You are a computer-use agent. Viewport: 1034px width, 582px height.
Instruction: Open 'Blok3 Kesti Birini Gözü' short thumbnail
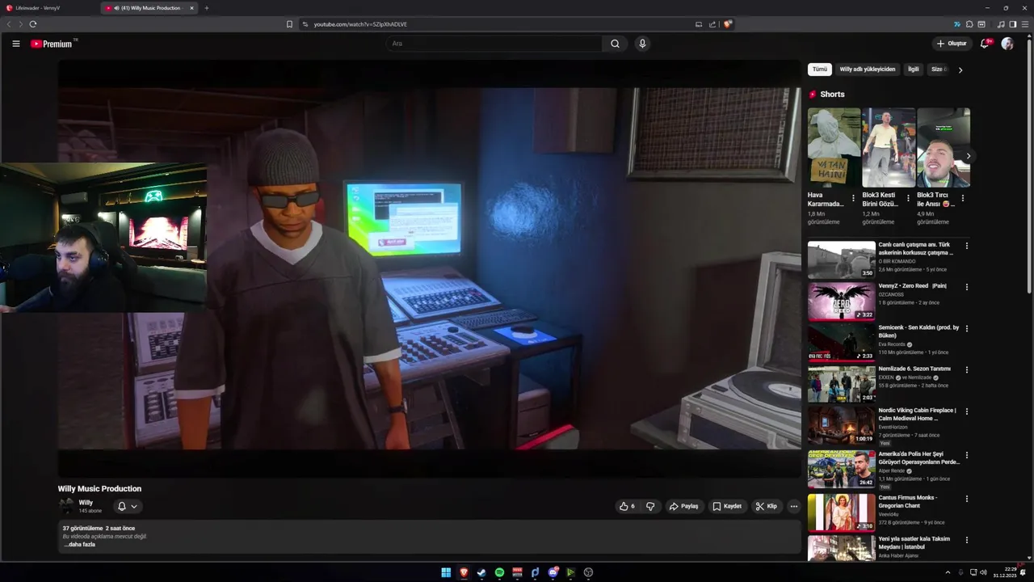click(x=889, y=148)
